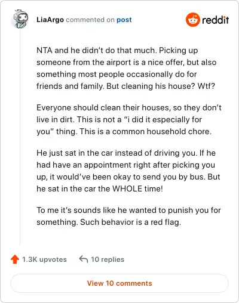239x303 pixels.
Task: Click the words "common household chore"
Action: 162,131
